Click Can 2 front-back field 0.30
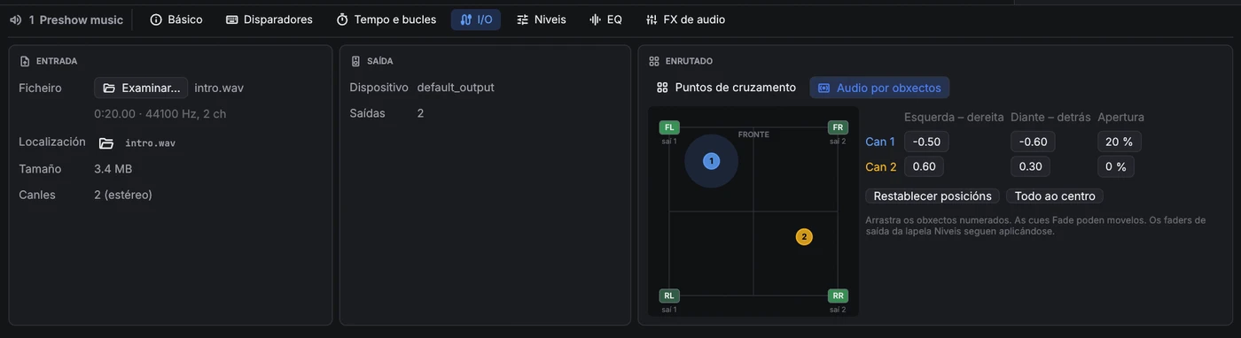This screenshot has height=338, width=1241. pos(1030,166)
